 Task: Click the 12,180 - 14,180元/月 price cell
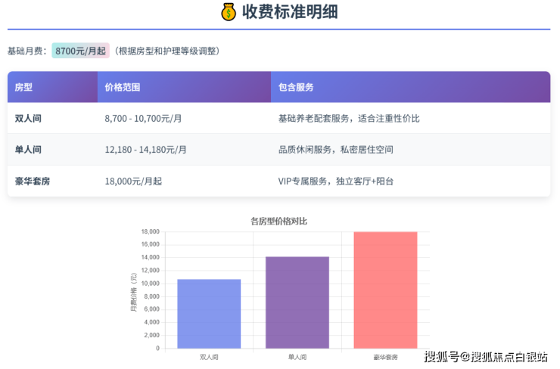(x=146, y=150)
